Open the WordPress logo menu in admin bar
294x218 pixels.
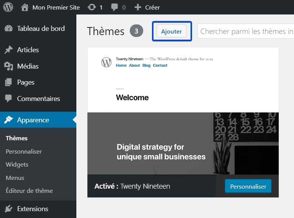click(x=8, y=7)
